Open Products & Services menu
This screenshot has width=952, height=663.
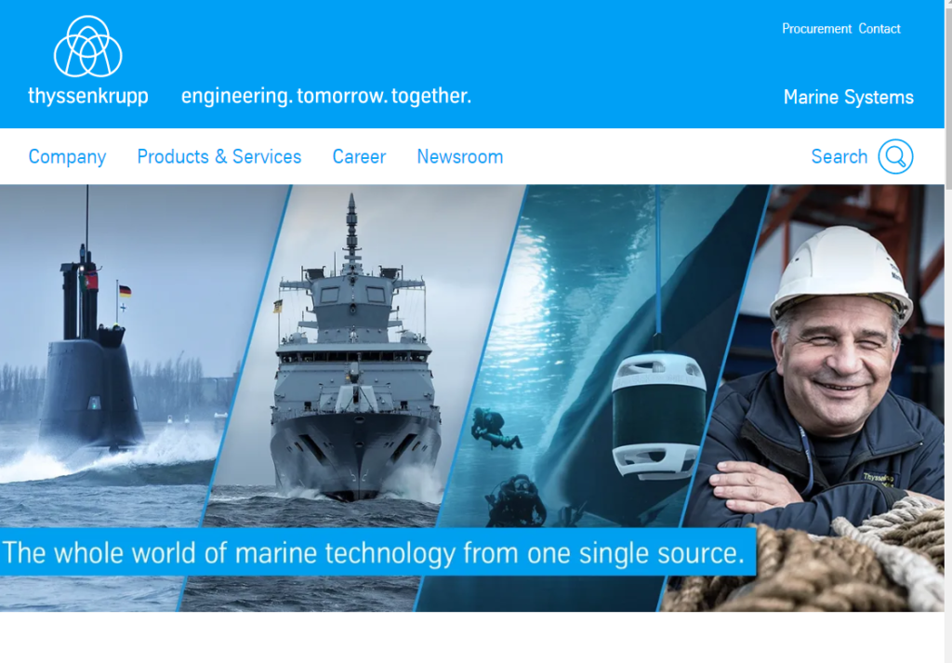click(x=219, y=156)
